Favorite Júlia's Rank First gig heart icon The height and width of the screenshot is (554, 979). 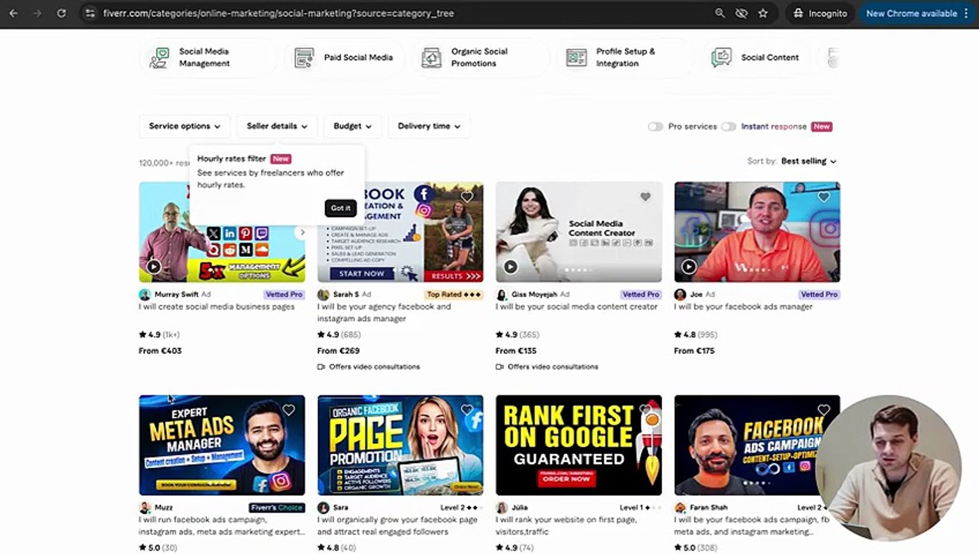click(x=645, y=410)
